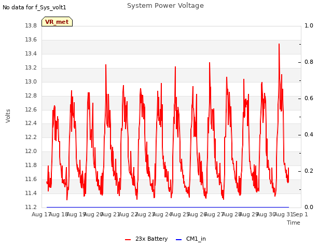Image resolution: width=332 pixels, height=249 pixels.
Task: Click the 0.0 right axis tick label
Action: click(x=309, y=207)
